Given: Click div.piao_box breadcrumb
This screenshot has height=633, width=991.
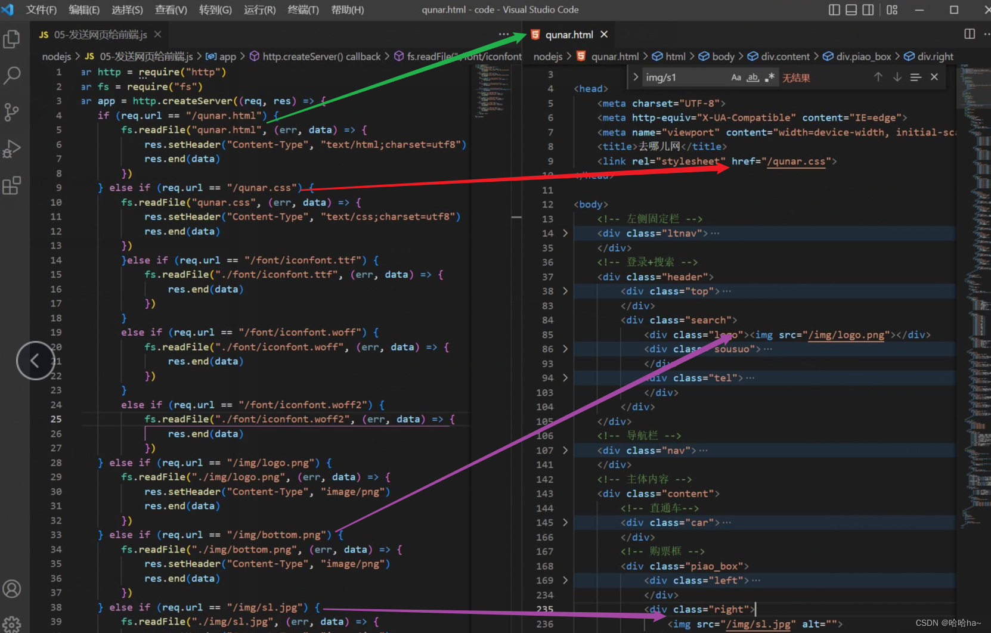Looking at the screenshot, I should [x=857, y=56].
